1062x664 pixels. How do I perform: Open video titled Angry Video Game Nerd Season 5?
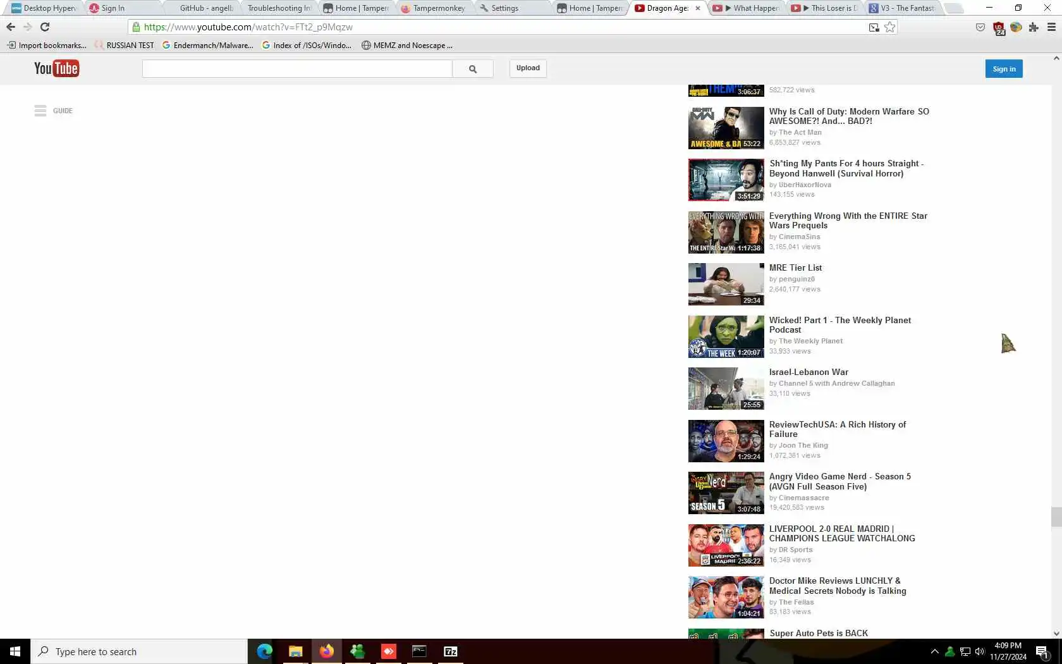pyautogui.click(x=840, y=481)
